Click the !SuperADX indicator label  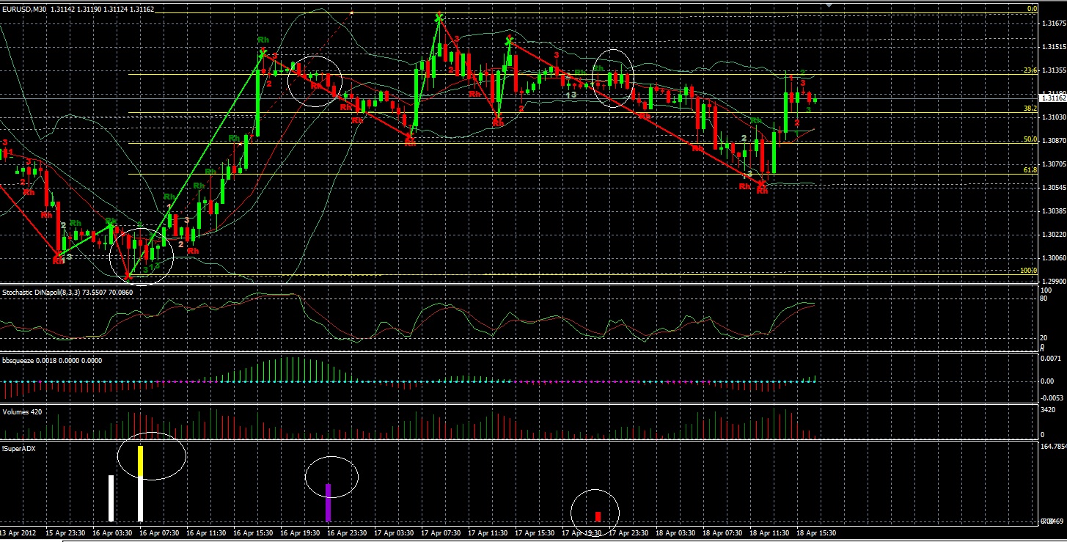(x=19, y=448)
